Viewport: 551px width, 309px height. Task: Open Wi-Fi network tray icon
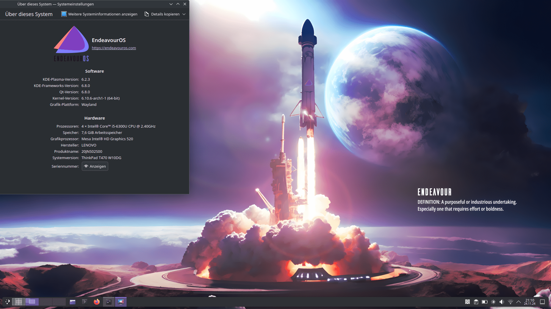pyautogui.click(x=510, y=302)
